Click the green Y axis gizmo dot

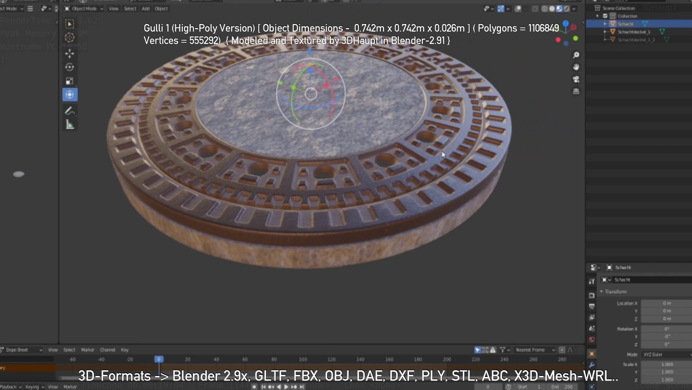[x=575, y=38]
